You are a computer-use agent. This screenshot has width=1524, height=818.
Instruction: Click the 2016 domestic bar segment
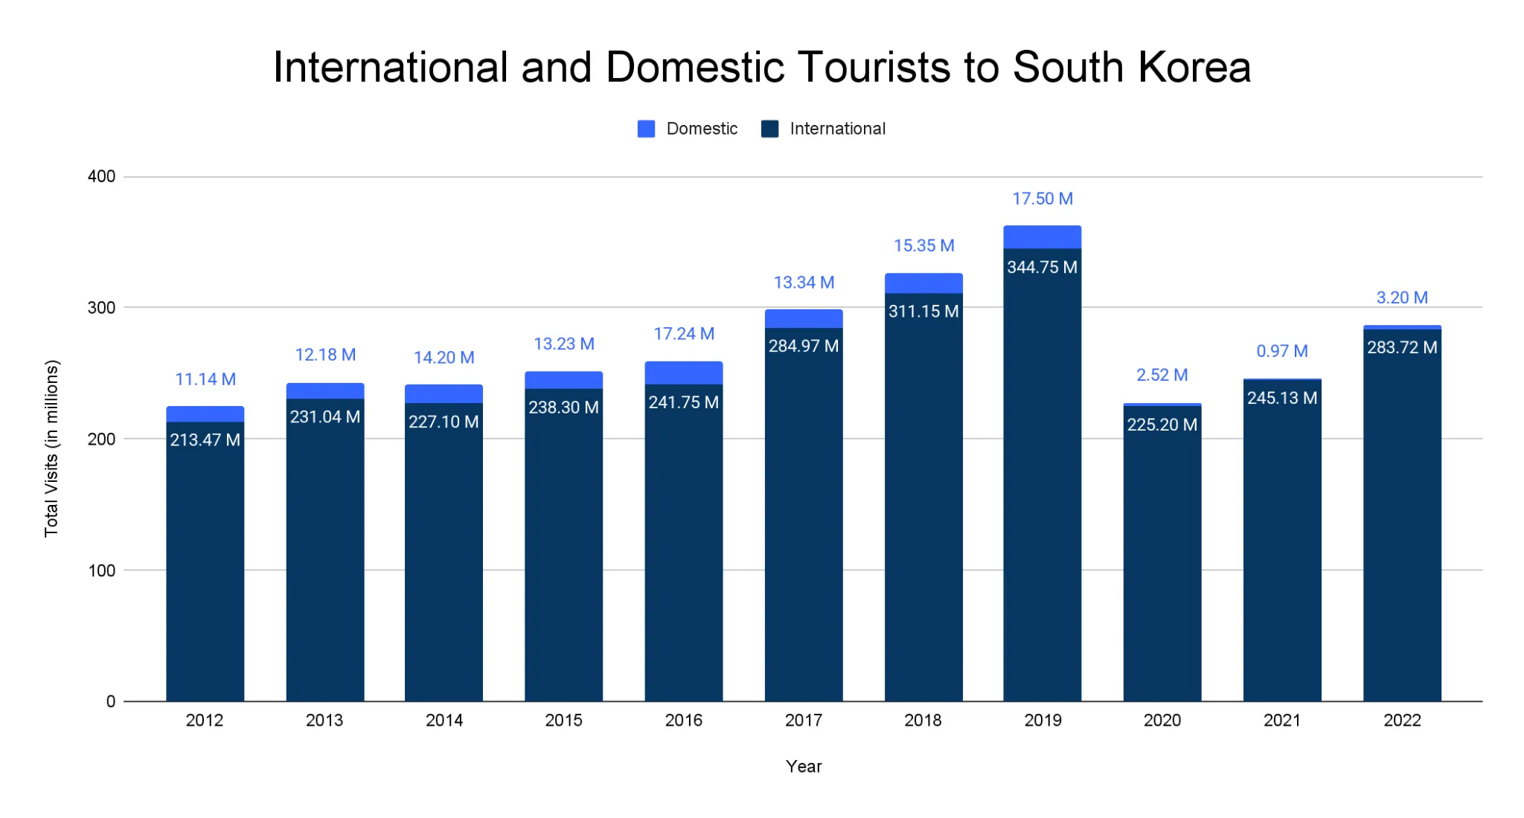[684, 373]
